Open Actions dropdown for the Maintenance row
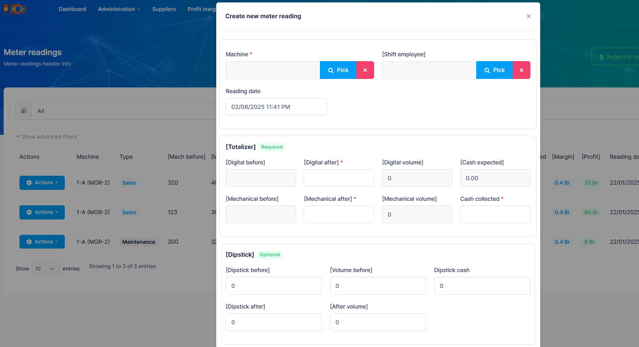The height and width of the screenshot is (347, 639). [42, 242]
